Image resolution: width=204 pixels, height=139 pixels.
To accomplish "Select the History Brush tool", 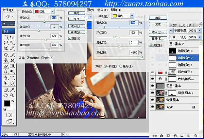I will coord(12,60).
